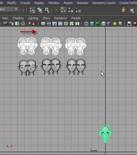Select the green wireframe head model
Image resolution: width=137 pixels, height=155 pixels.
click(105, 134)
